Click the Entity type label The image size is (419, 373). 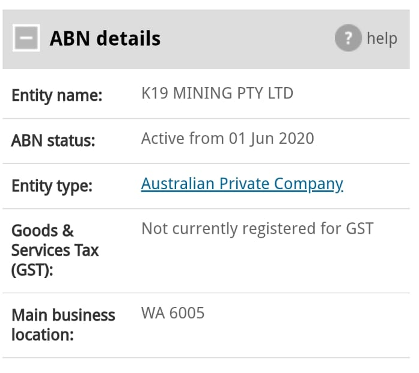point(52,186)
